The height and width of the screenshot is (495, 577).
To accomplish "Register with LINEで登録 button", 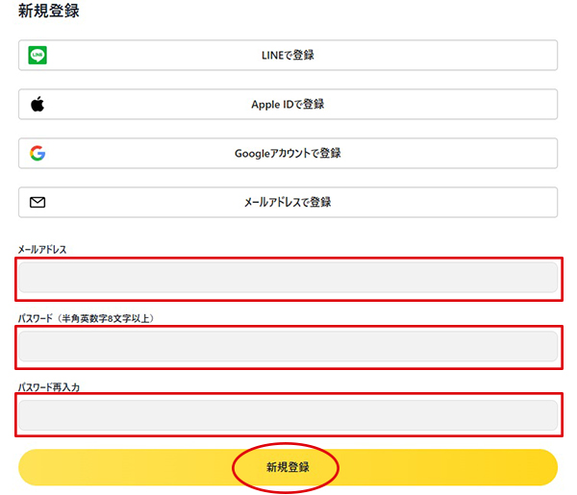I will click(x=288, y=55).
